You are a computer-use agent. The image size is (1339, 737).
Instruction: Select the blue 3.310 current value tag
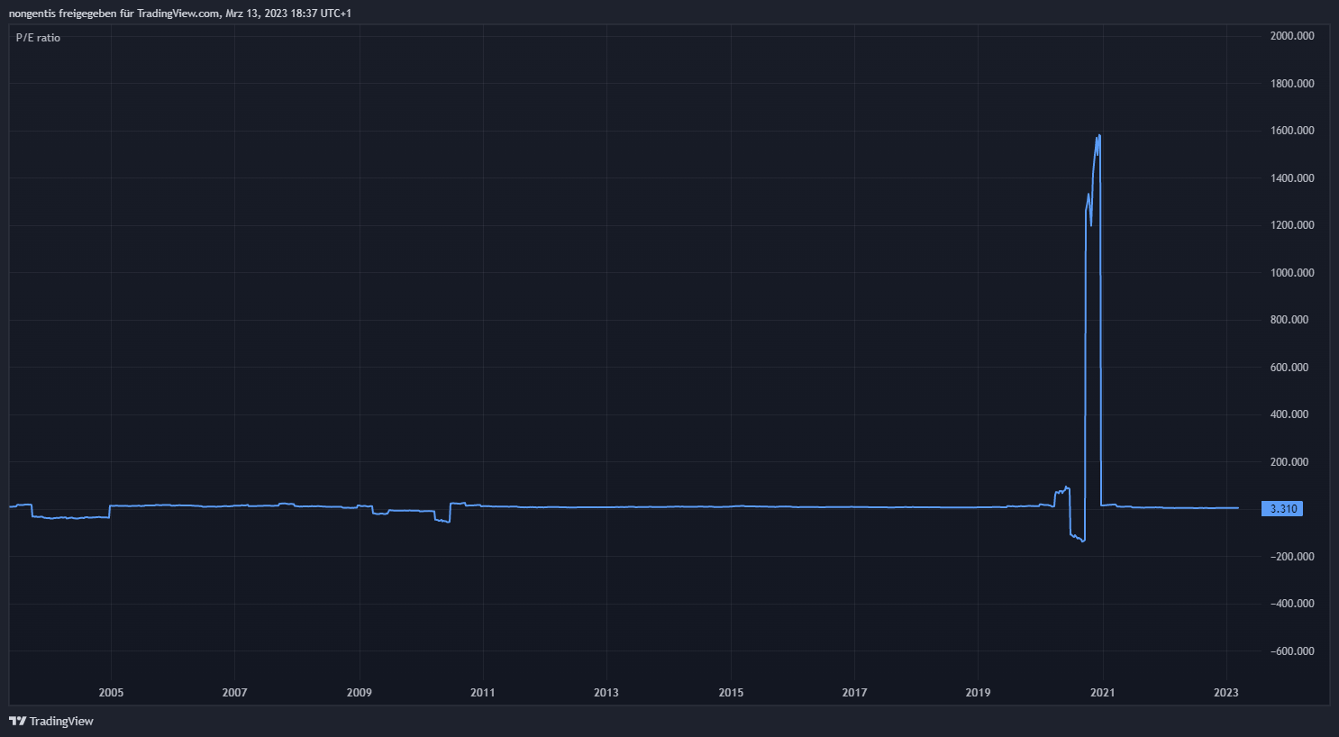point(1282,509)
